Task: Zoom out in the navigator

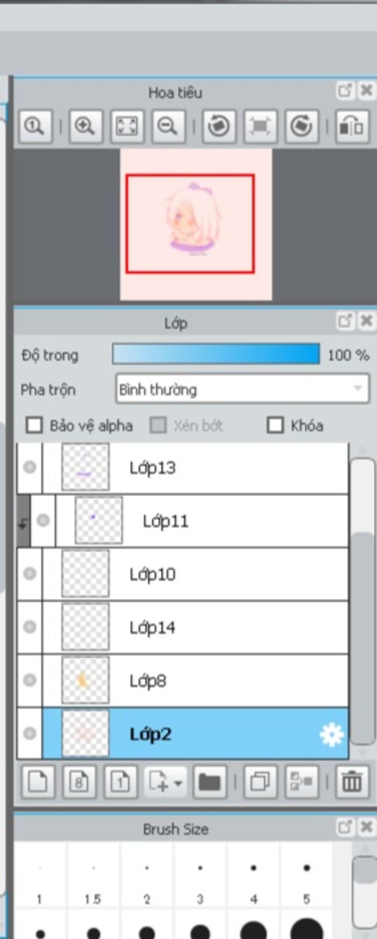Action: click(169, 126)
